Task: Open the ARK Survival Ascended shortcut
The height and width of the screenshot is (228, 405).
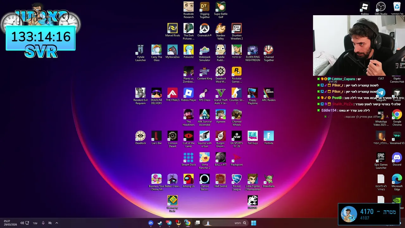Action: pos(205,118)
